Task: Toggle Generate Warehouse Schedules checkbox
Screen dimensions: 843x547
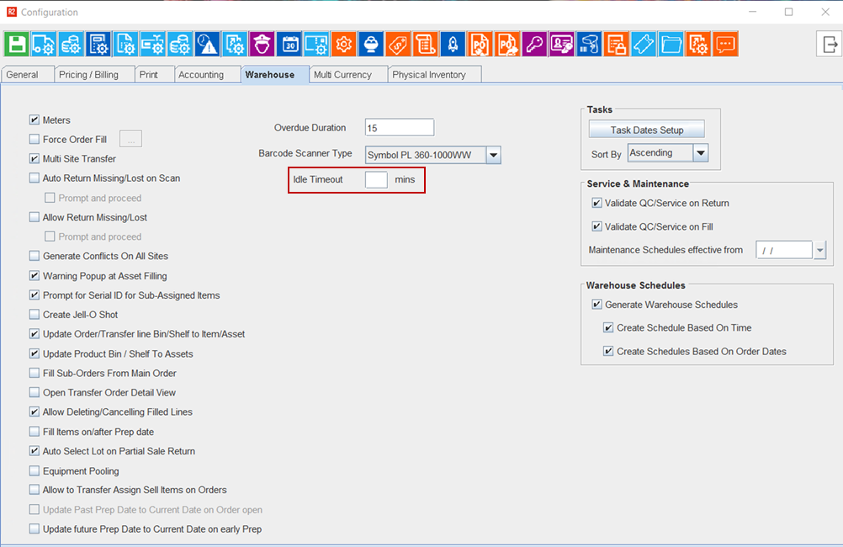Action: pos(596,305)
